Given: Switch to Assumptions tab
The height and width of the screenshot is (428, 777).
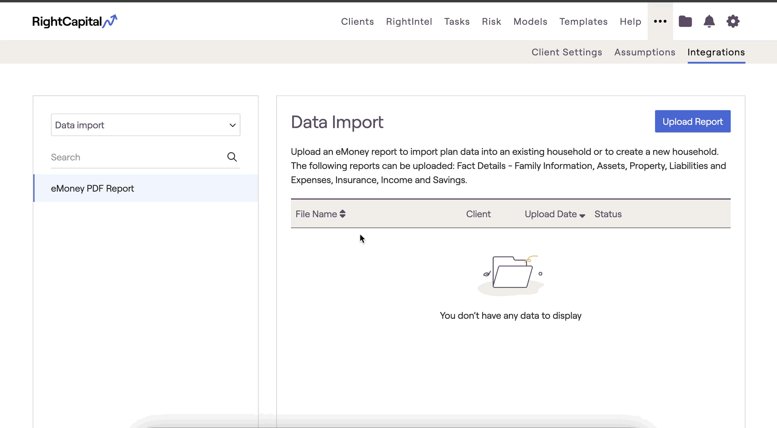Looking at the screenshot, I should [x=645, y=52].
